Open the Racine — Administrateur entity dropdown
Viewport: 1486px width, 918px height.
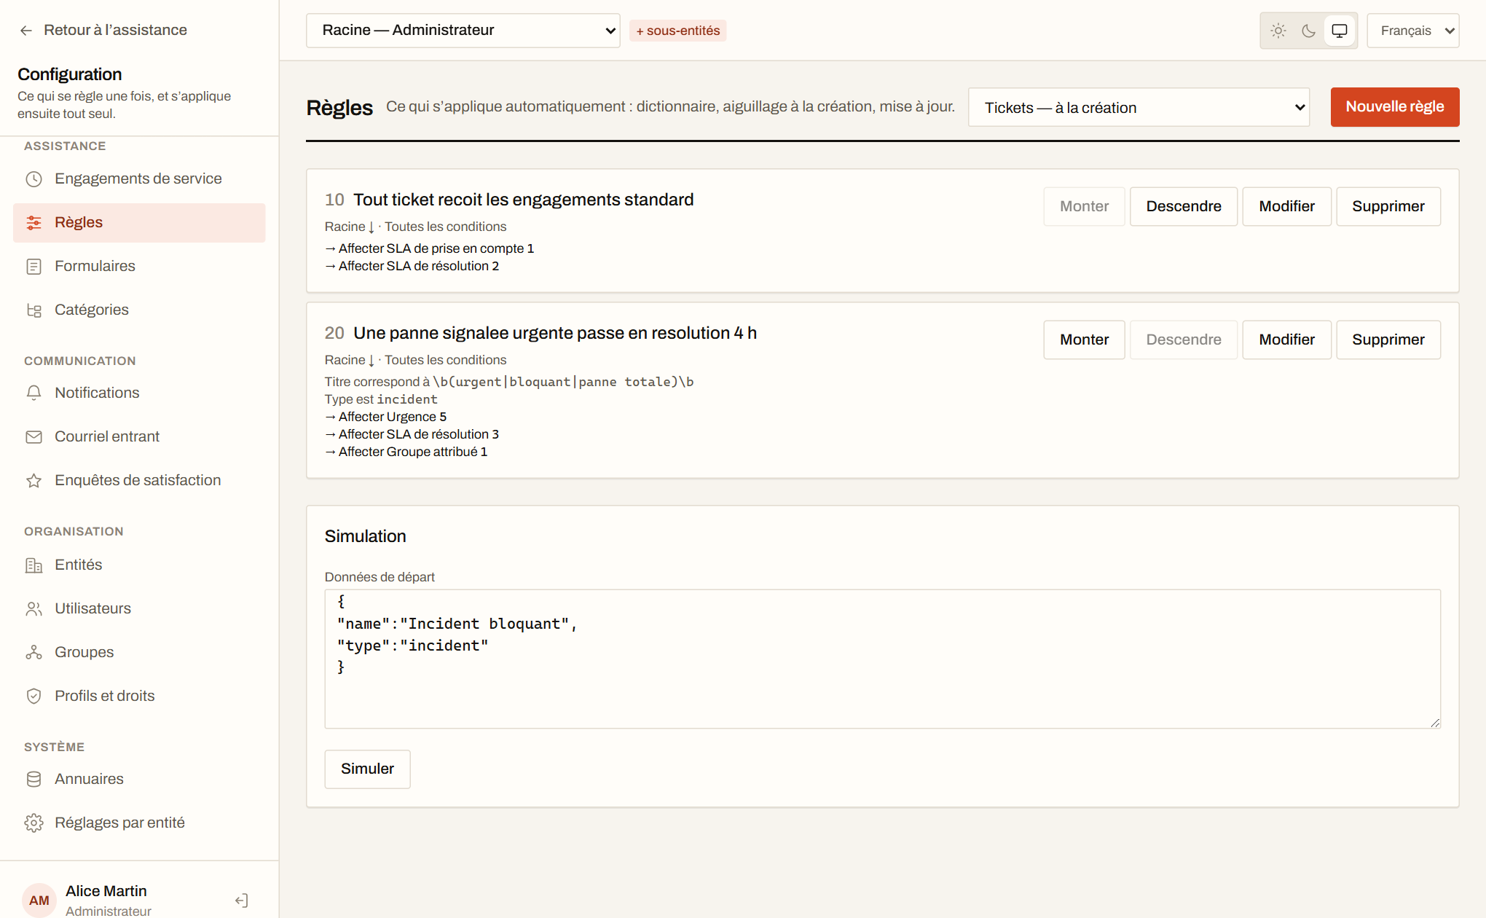click(463, 31)
